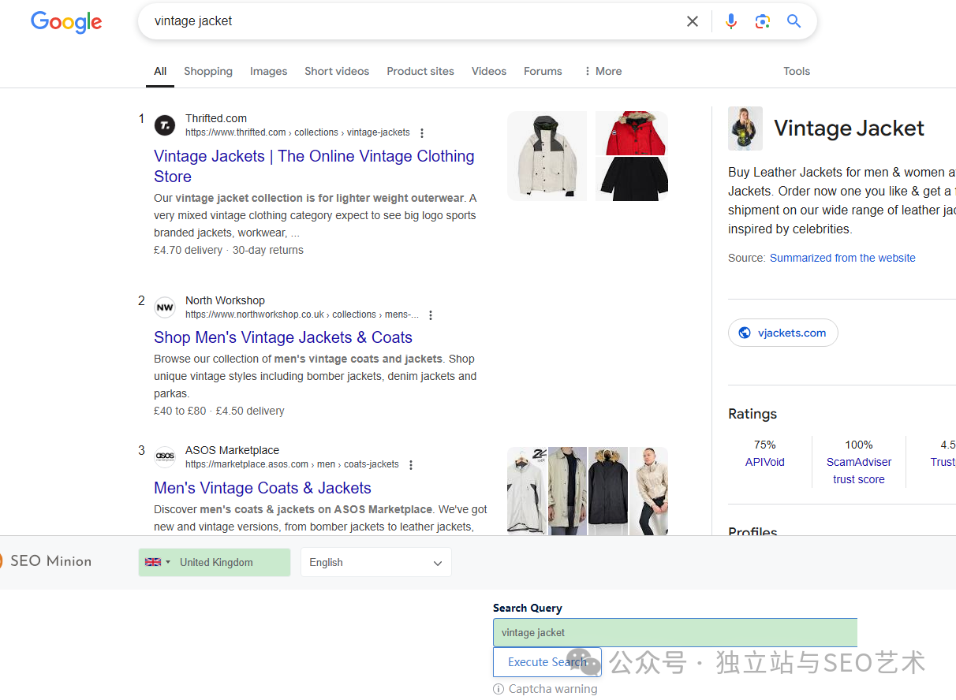
Task: Switch to the Product sites tab
Action: click(420, 71)
